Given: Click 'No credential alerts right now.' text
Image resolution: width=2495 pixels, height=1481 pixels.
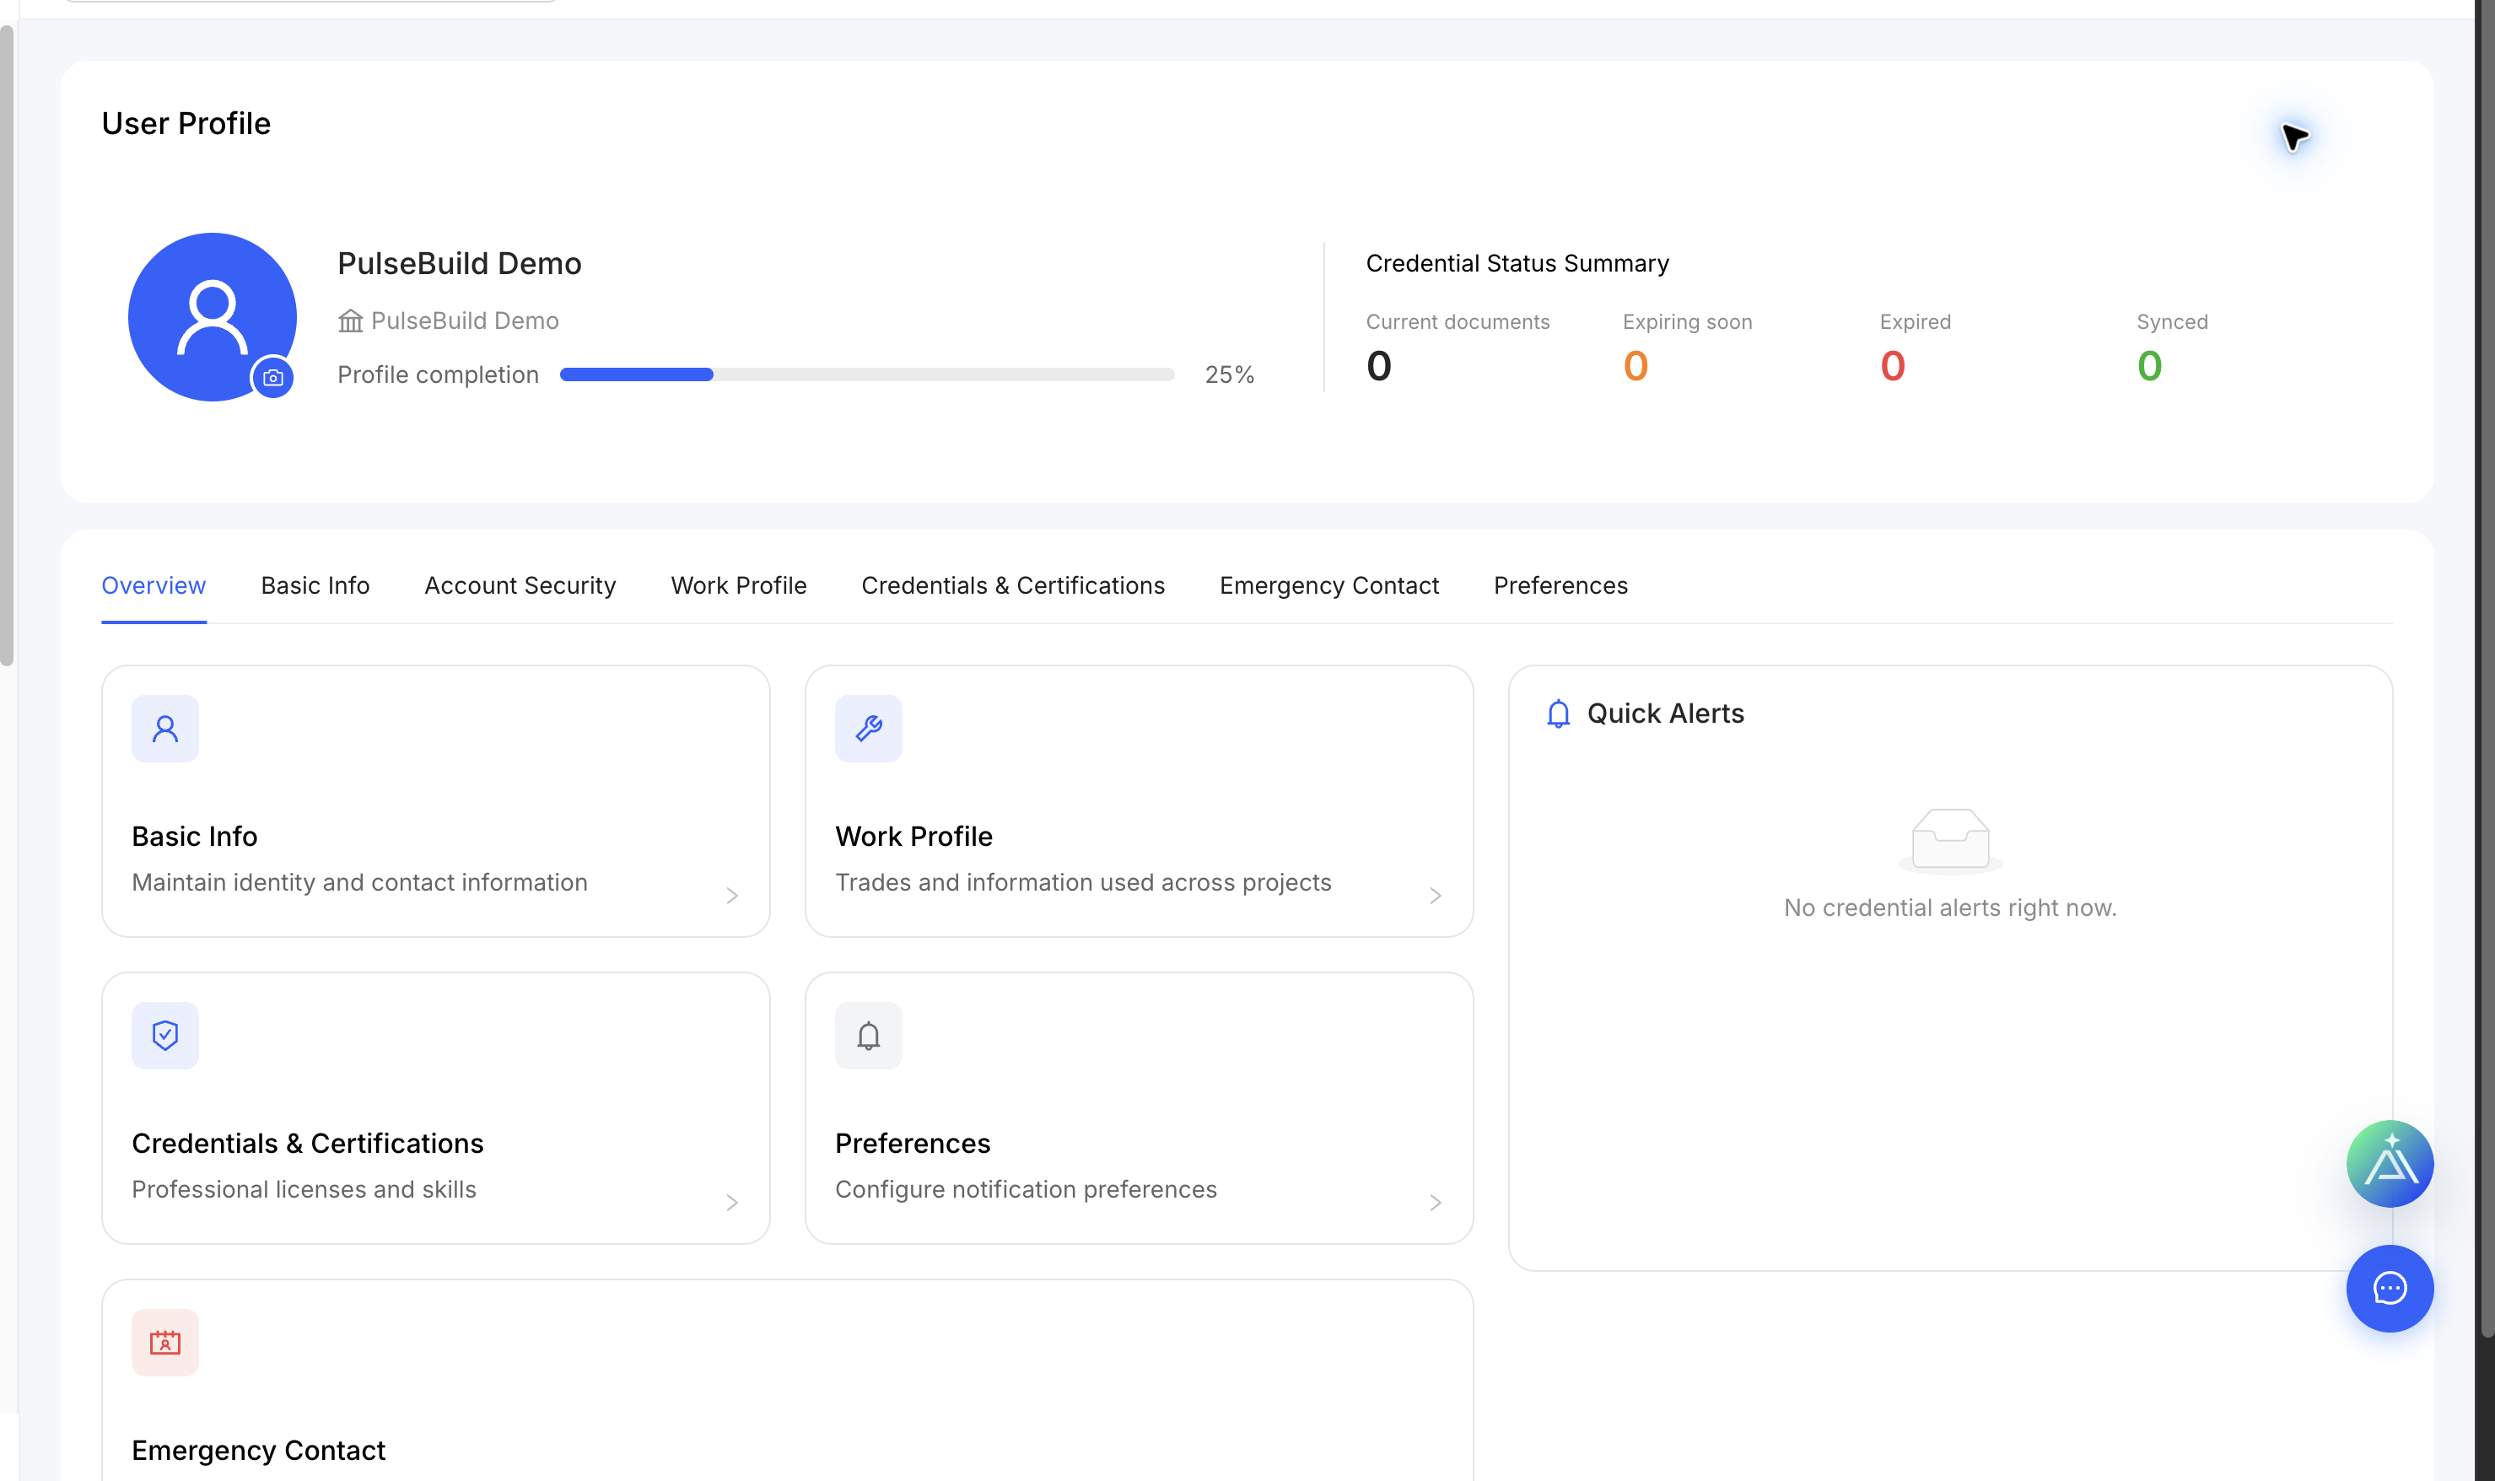Looking at the screenshot, I should pos(1950,908).
